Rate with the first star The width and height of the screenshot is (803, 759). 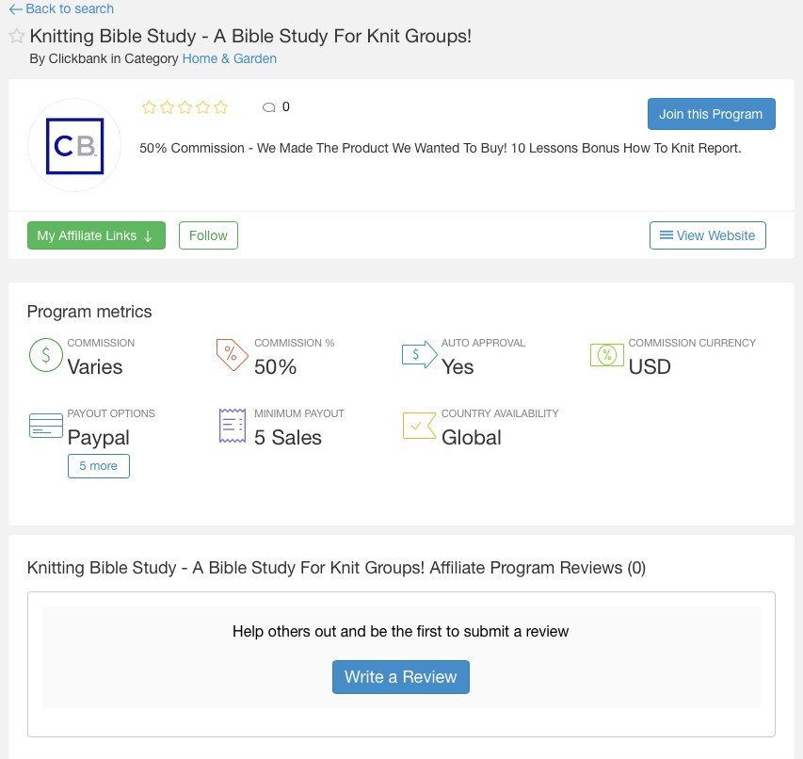pos(149,107)
